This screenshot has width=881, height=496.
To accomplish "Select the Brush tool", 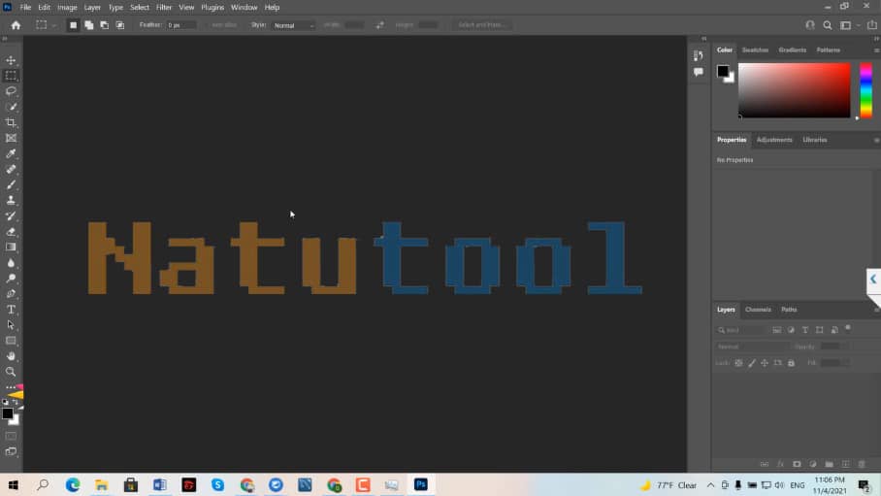I will click(x=11, y=184).
